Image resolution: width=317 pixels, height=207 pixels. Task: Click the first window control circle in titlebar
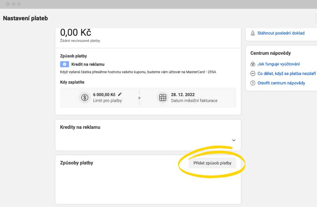tap(8, 4)
